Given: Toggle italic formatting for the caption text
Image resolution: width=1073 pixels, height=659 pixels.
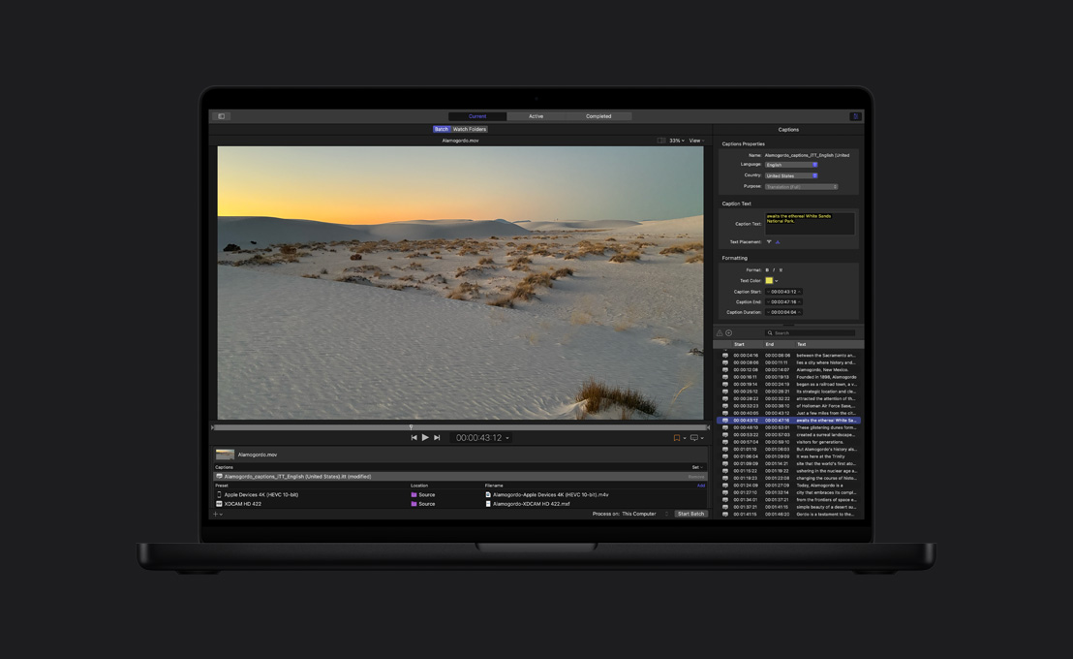Looking at the screenshot, I should point(773,270).
